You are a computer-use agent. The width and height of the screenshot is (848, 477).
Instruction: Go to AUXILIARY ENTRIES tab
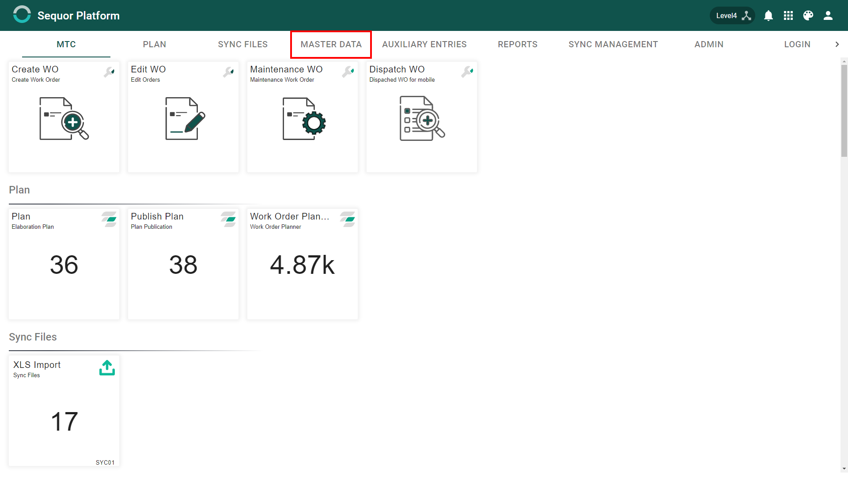(x=424, y=44)
